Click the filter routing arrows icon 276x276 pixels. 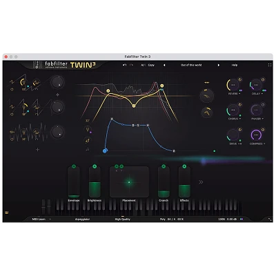click(x=207, y=83)
